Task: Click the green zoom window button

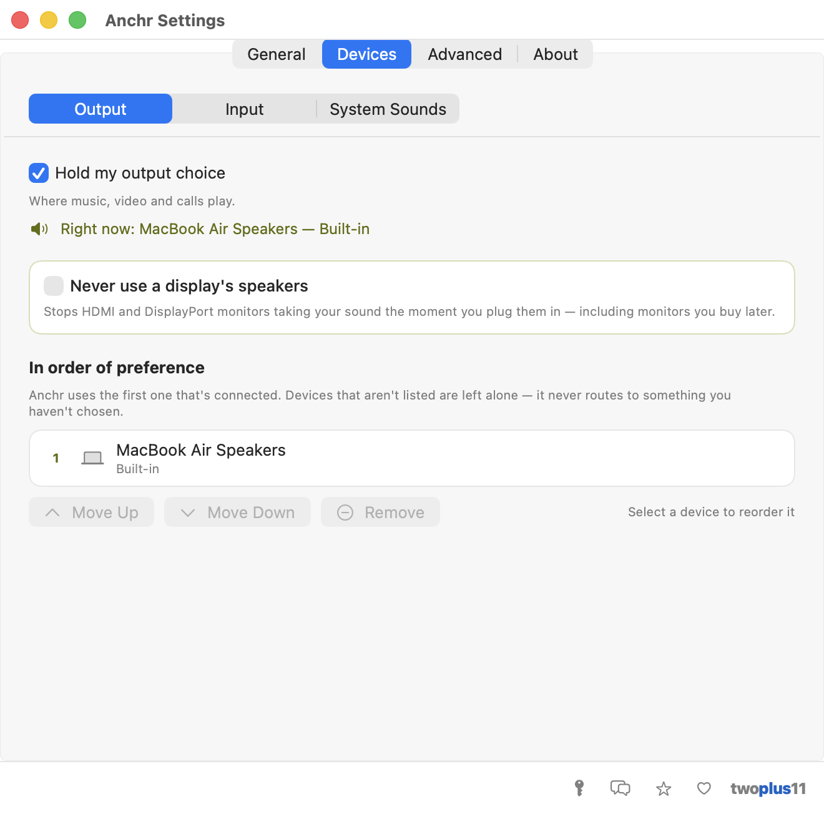Action: pyautogui.click(x=77, y=20)
